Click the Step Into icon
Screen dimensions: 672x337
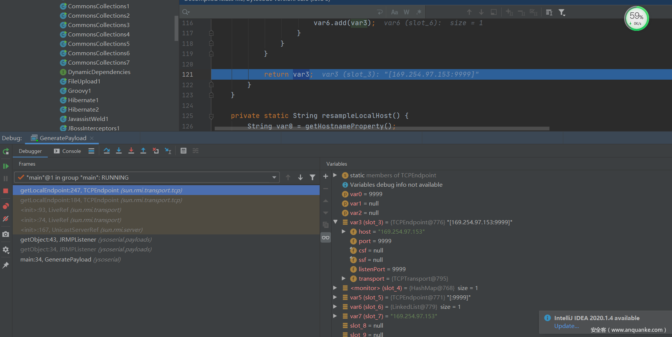point(119,151)
